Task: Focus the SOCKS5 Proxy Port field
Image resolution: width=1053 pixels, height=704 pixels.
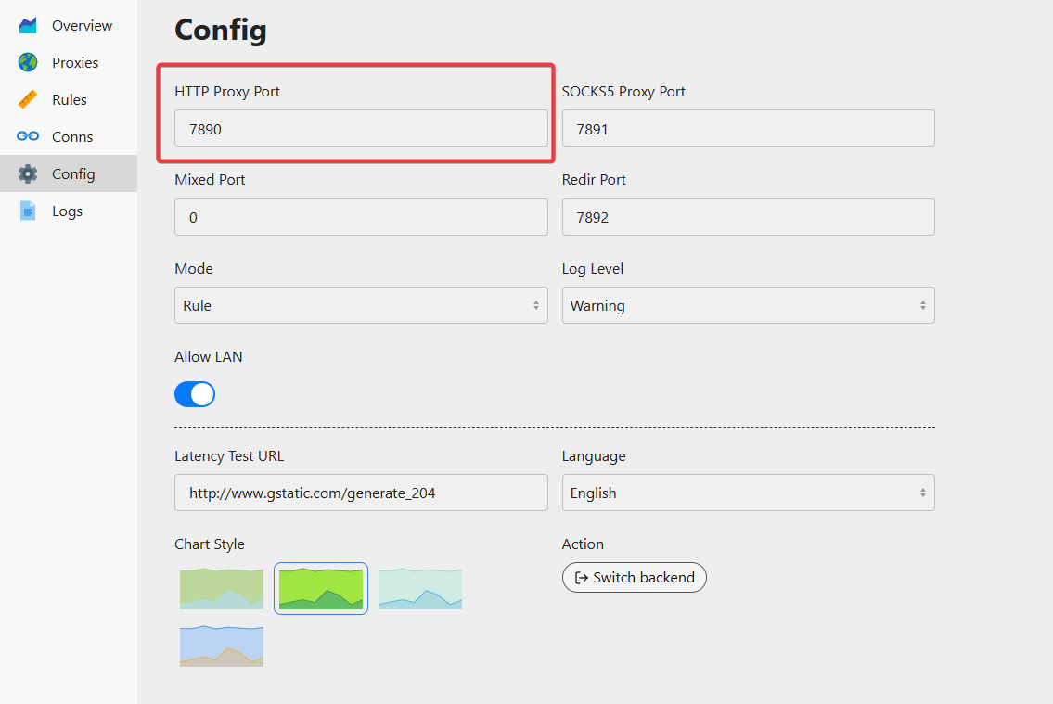Action: (x=748, y=129)
